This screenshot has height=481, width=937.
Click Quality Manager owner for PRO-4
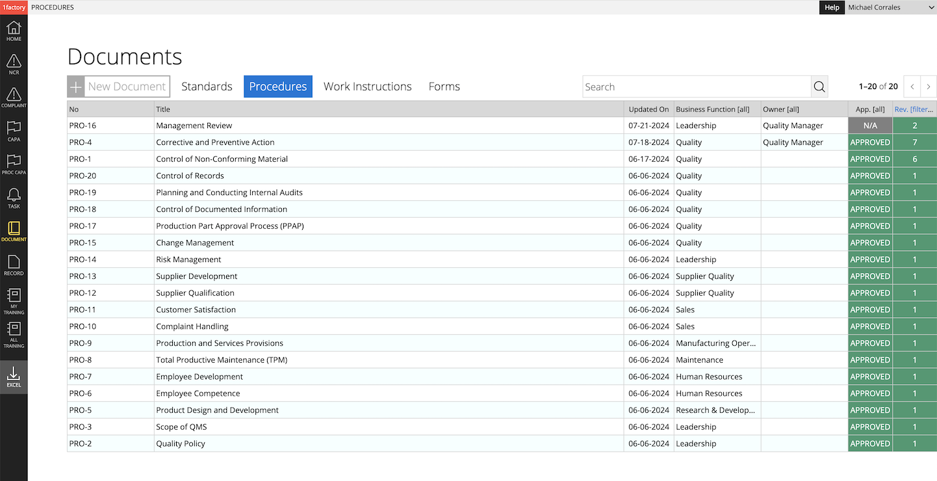tap(793, 142)
